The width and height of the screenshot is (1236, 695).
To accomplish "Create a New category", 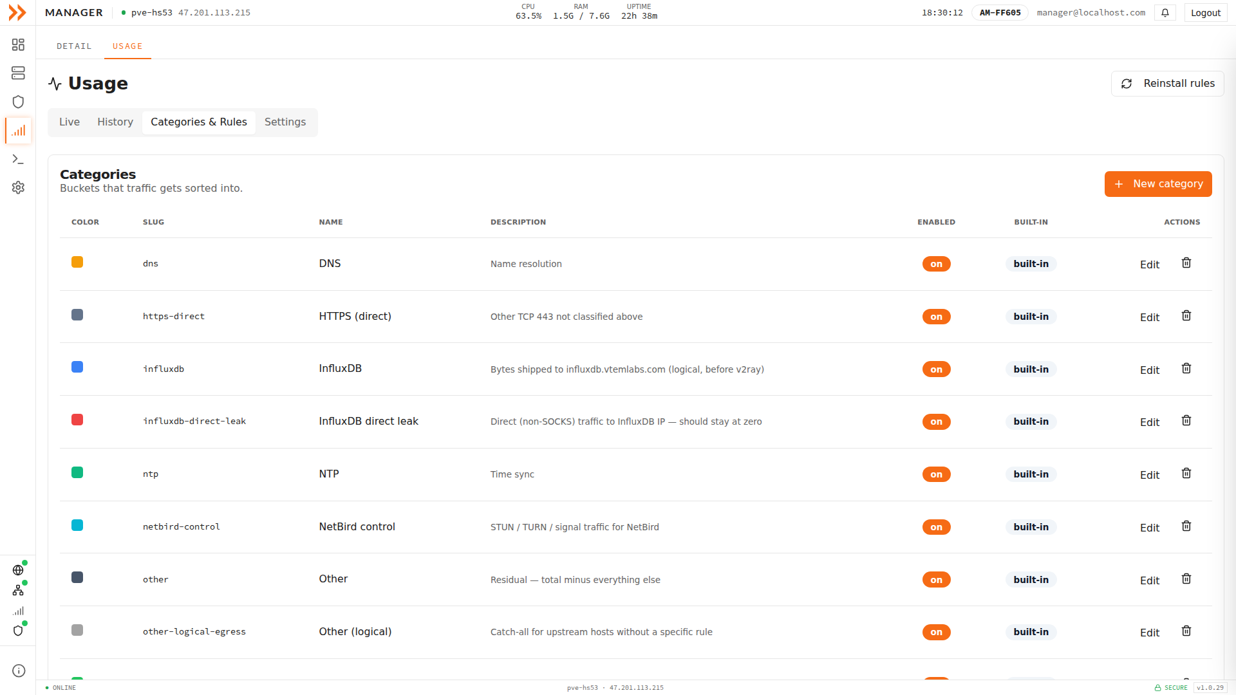I will tap(1158, 184).
